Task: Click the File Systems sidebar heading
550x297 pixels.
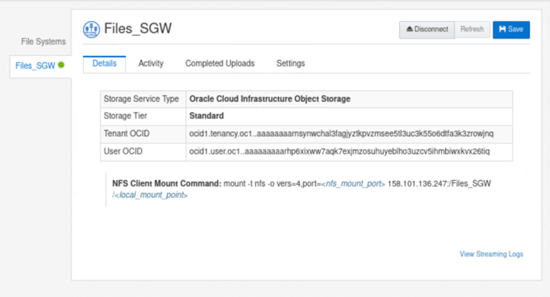Action: tap(43, 42)
